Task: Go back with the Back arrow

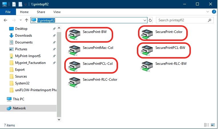Action: [5, 20]
